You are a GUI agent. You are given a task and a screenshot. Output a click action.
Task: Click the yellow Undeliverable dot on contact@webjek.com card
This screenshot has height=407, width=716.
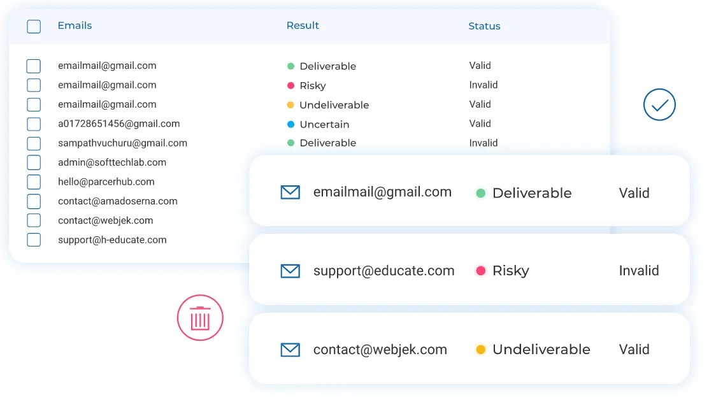tap(480, 350)
